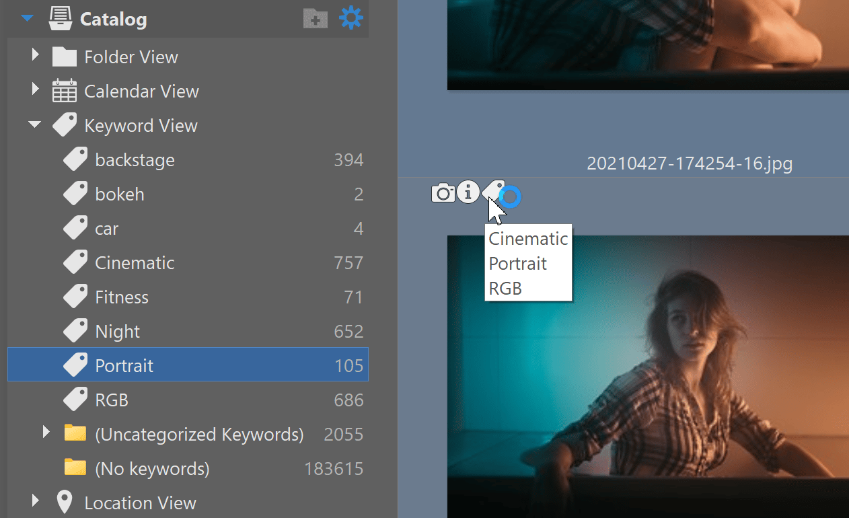Click the Keyword View tag icon
The height and width of the screenshot is (518, 849).
(65, 124)
